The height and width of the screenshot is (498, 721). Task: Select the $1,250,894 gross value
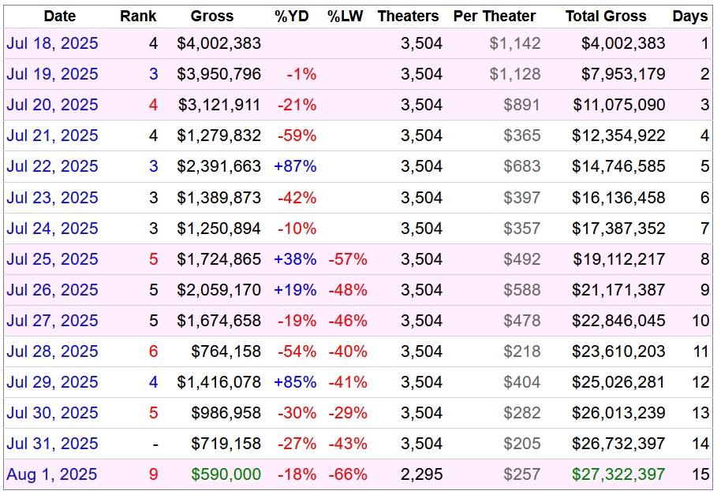click(x=219, y=229)
